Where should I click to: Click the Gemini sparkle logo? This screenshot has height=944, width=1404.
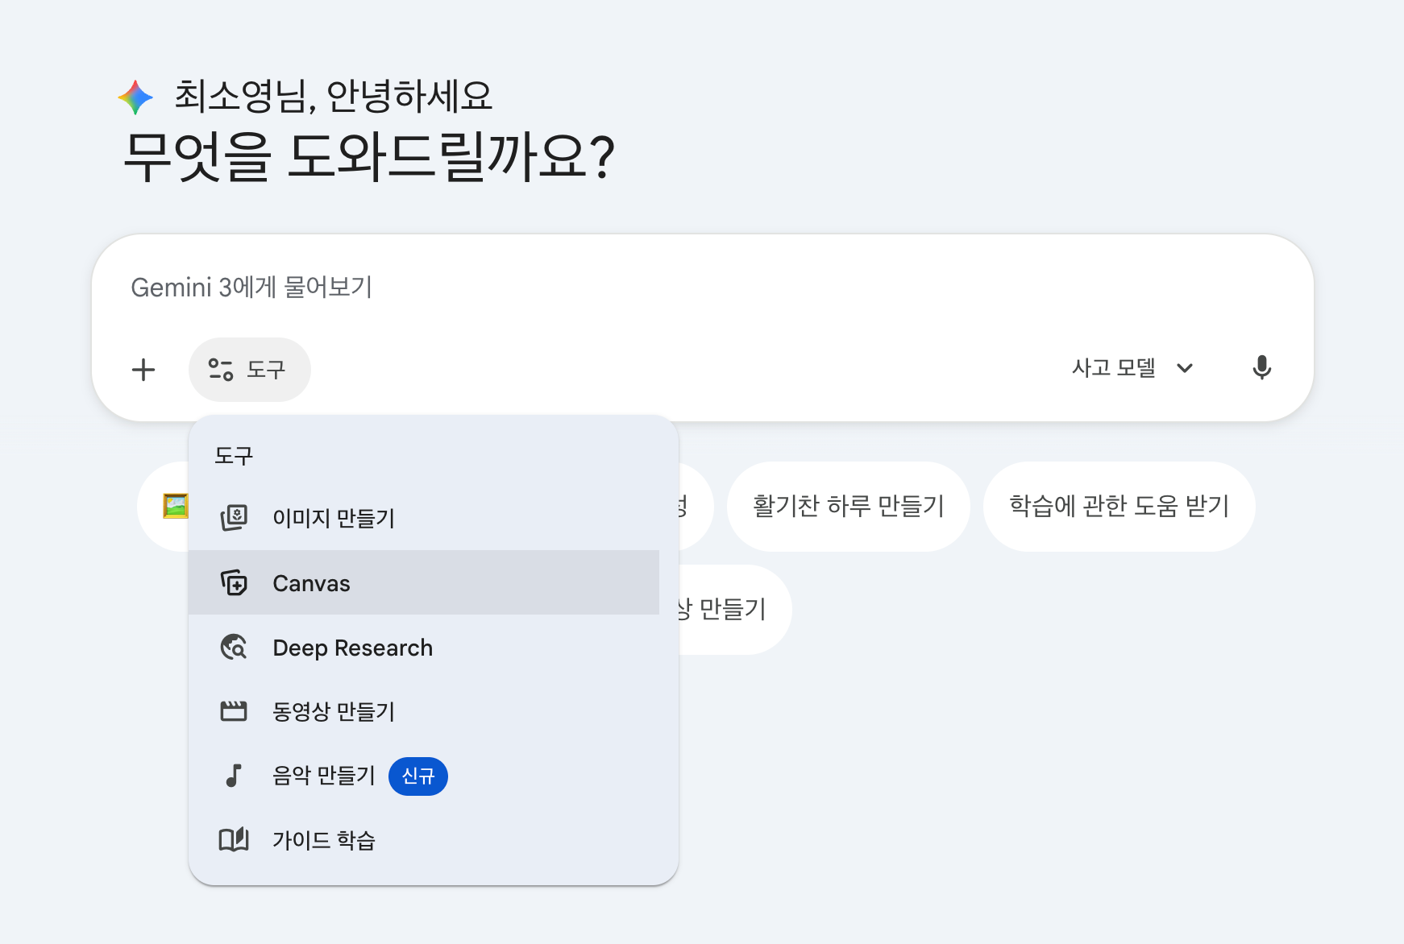[135, 97]
